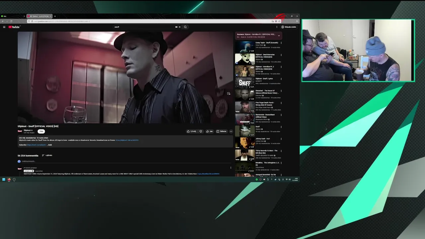Click the magnifier search button
425x239 pixels.
coord(185,27)
